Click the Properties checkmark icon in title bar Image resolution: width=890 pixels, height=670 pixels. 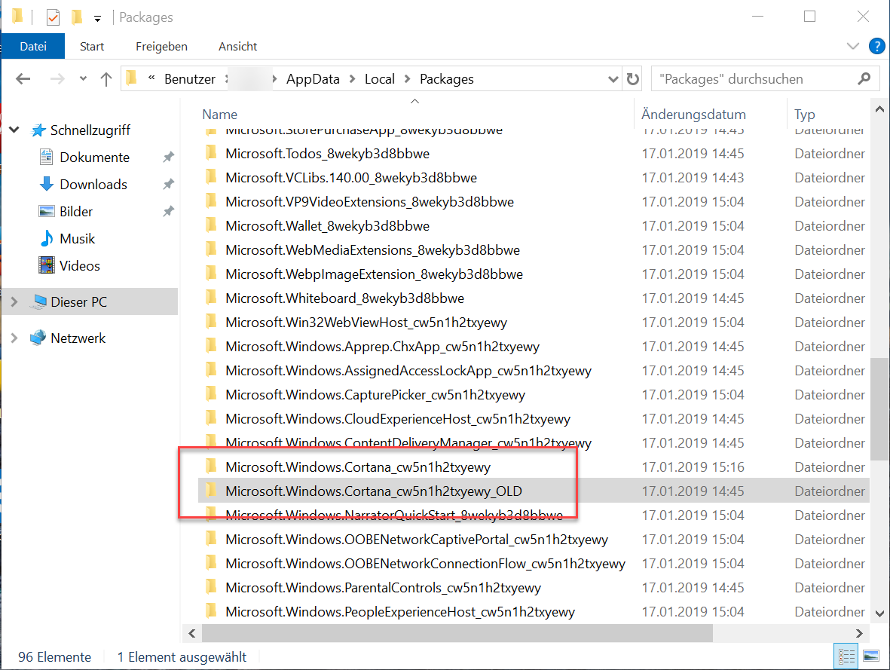(53, 17)
